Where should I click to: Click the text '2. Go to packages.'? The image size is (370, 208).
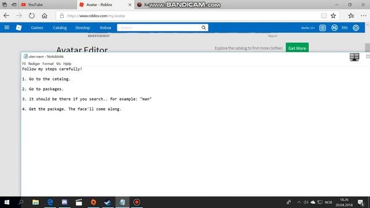43,89
